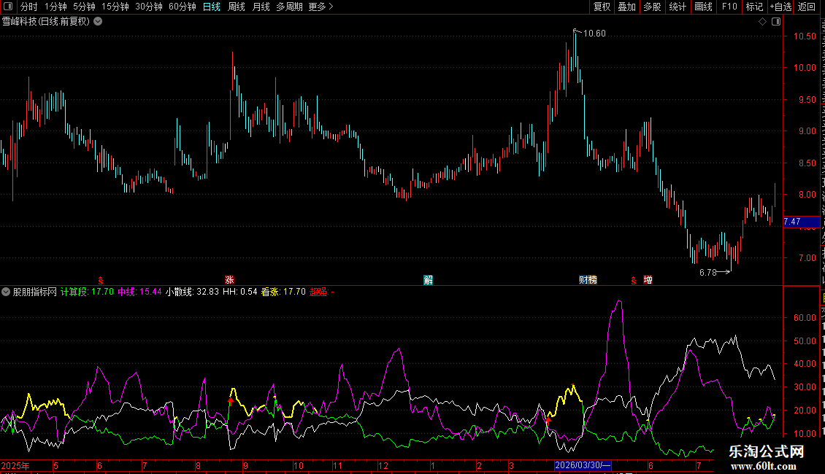This screenshot has width=825, height=474.
Task: Switch to 分时 intraday view
Action: click(x=29, y=7)
